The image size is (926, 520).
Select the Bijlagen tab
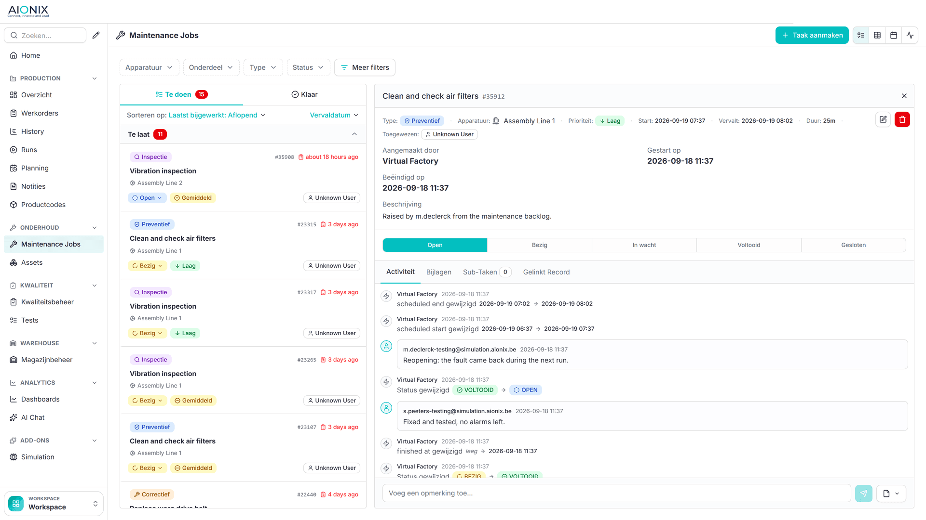(x=439, y=272)
